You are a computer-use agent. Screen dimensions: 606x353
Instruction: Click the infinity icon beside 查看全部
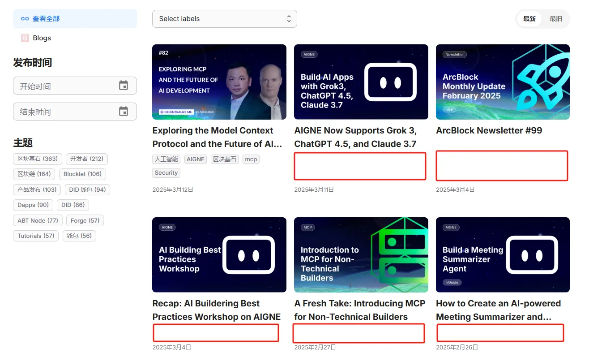tap(25, 19)
